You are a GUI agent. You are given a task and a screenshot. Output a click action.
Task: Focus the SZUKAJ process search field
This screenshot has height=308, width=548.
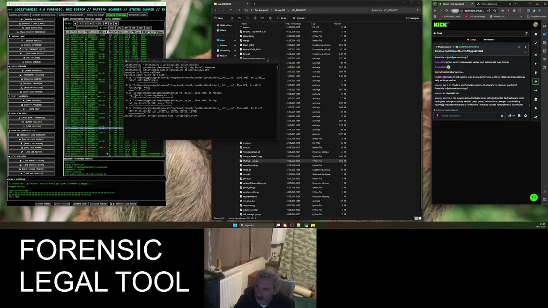(x=87, y=28)
